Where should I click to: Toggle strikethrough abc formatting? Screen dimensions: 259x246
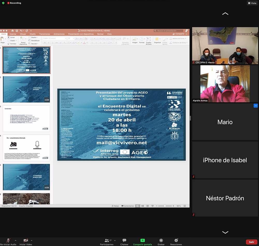pos(57,43)
